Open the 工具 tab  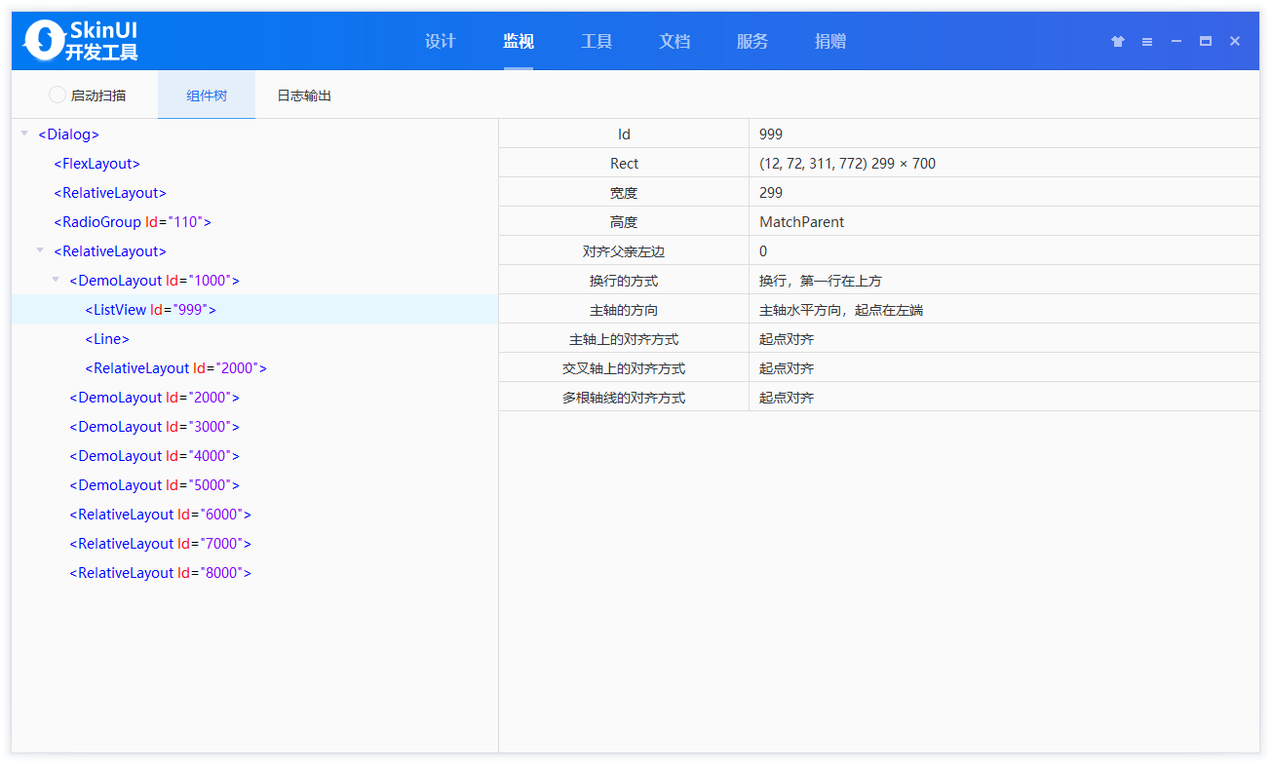[597, 41]
